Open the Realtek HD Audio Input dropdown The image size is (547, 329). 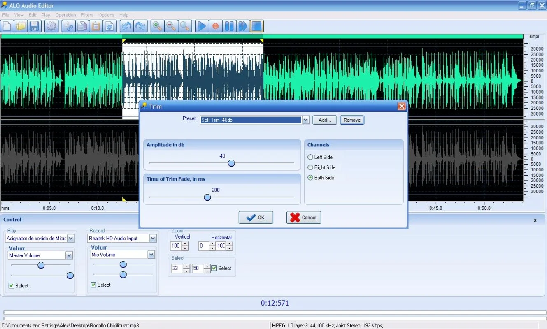tap(153, 239)
